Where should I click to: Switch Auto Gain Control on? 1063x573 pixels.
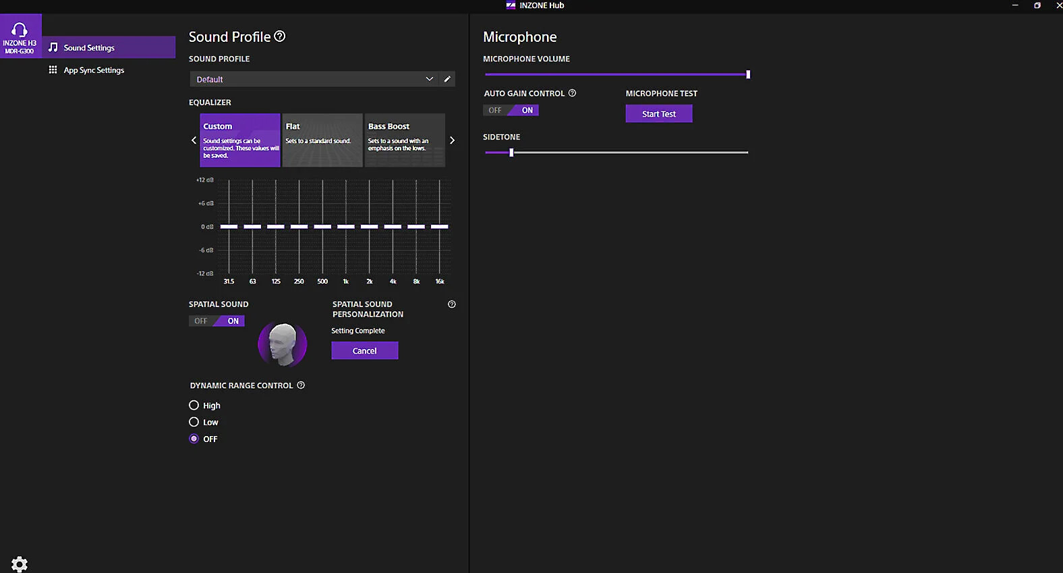pos(527,110)
